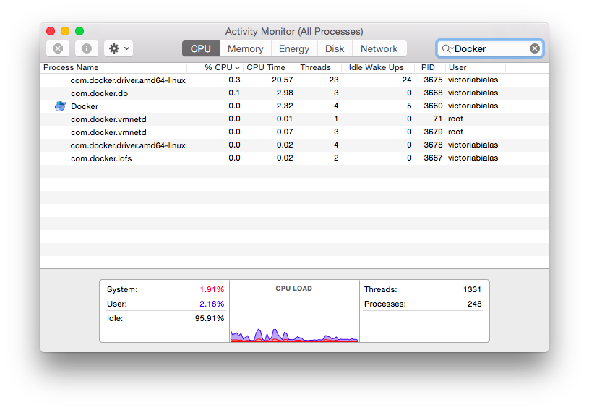Image resolution: width=589 pixels, height=410 pixels.
Task: Switch to the Energy tab
Action: point(294,48)
